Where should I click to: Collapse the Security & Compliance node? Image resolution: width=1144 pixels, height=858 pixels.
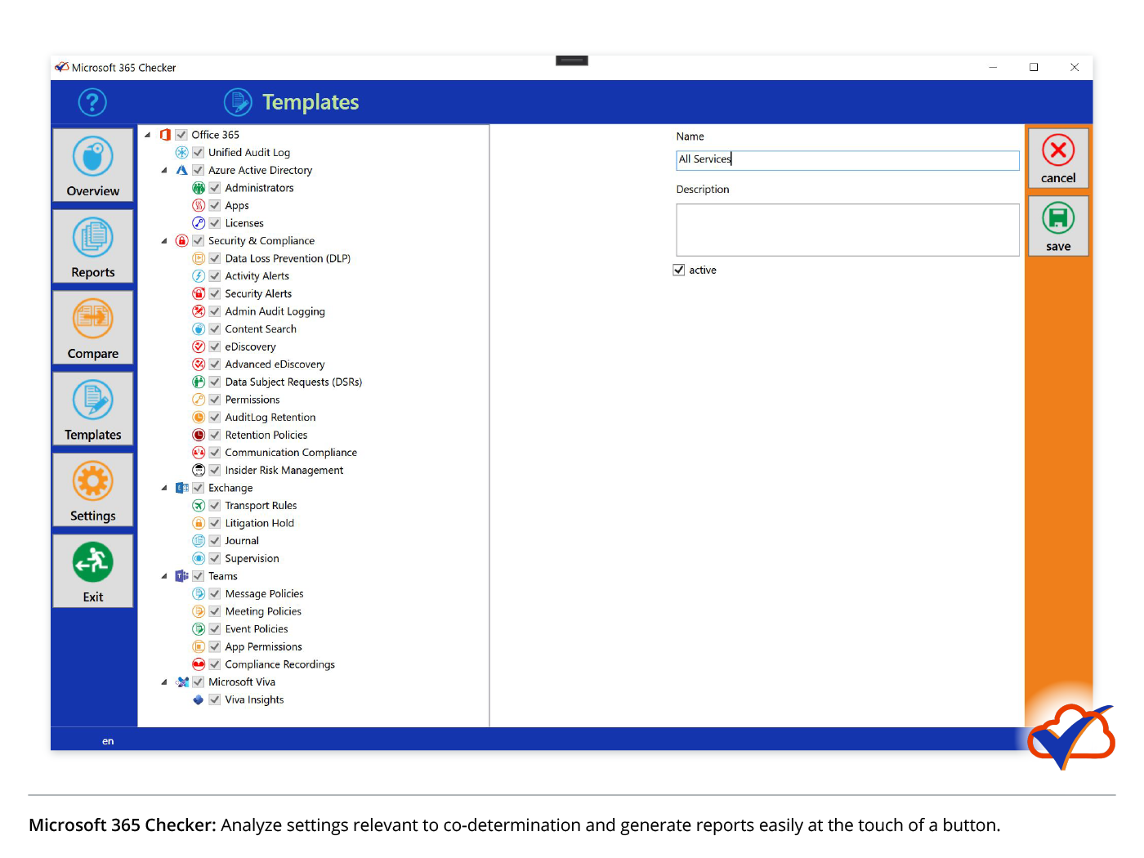tap(164, 241)
